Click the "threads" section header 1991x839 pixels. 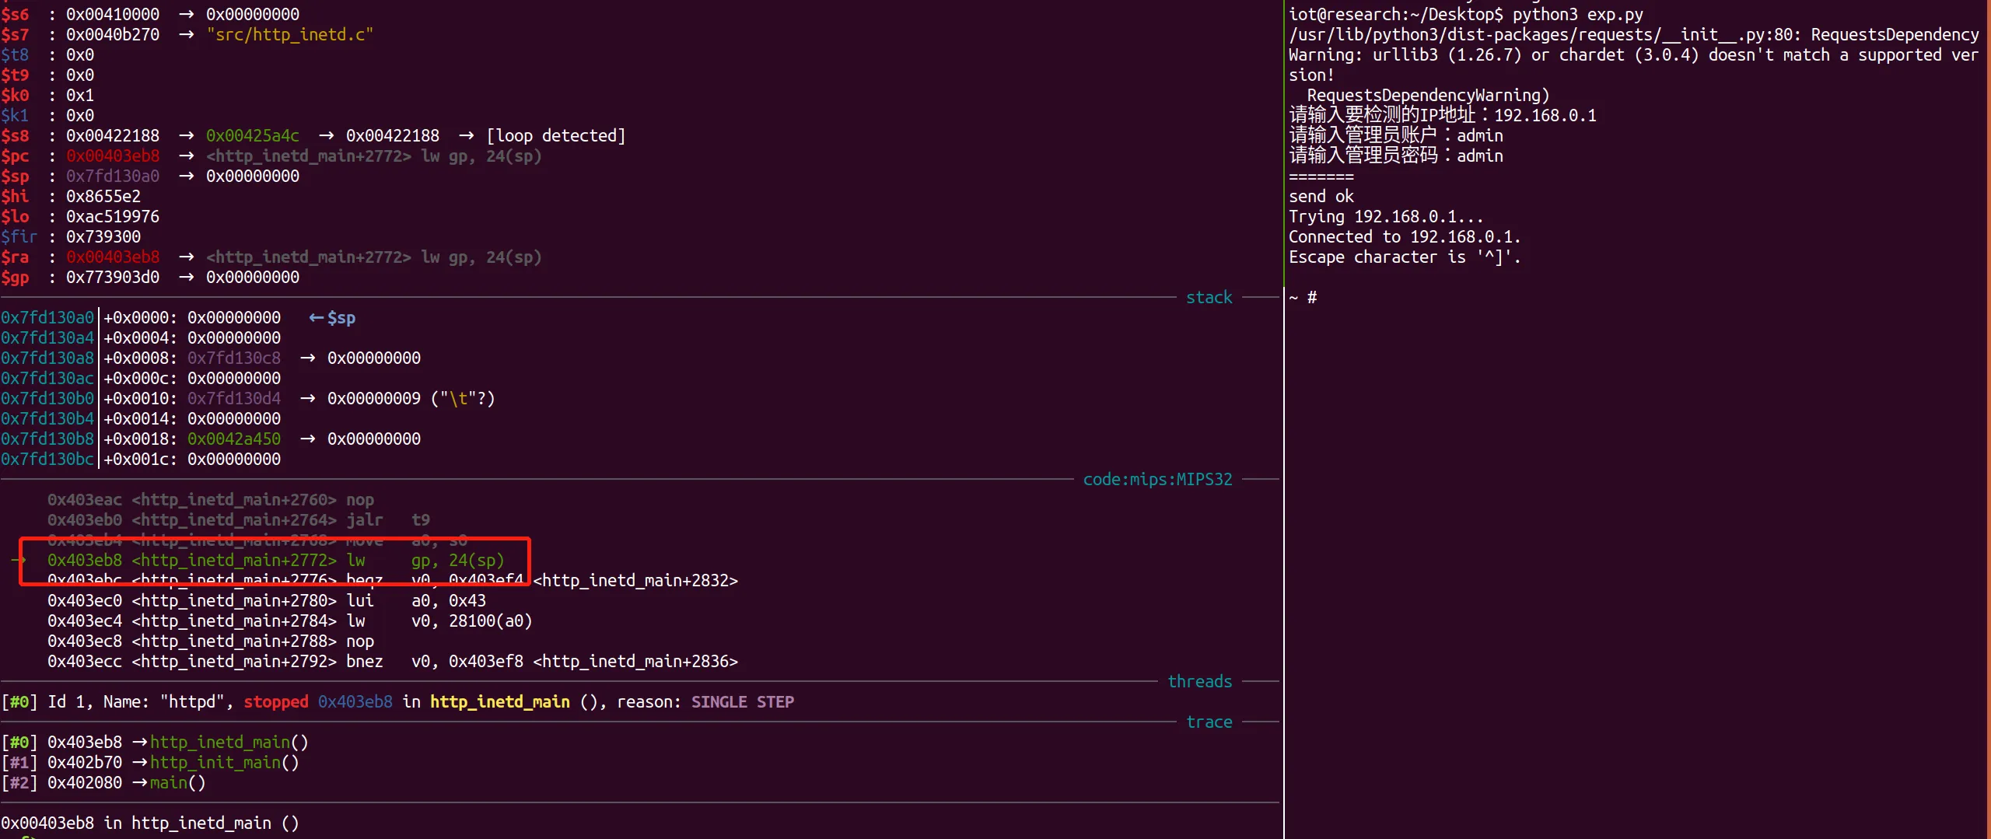[1199, 682]
